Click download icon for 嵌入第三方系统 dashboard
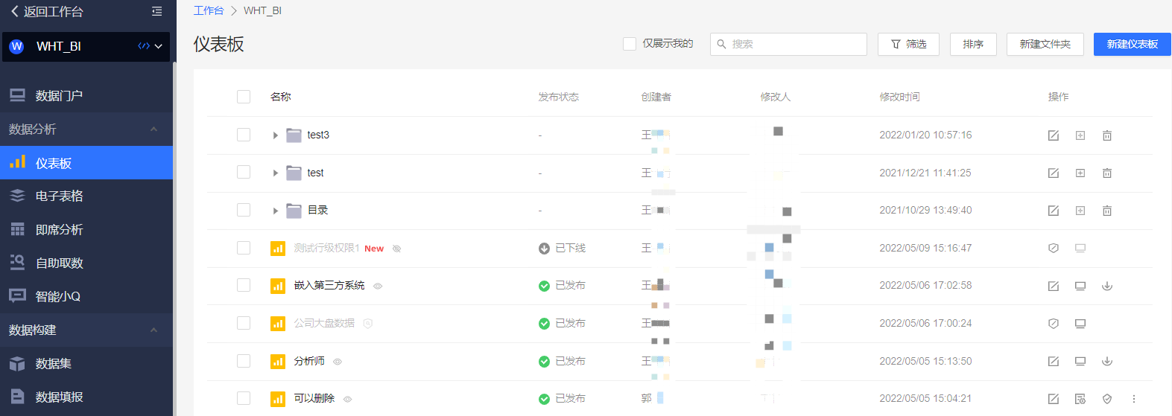The height and width of the screenshot is (416, 1172). pos(1106,286)
